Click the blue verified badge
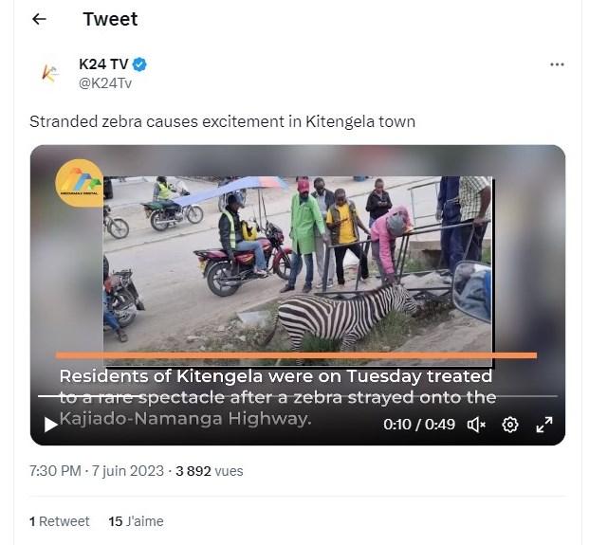 (x=139, y=64)
